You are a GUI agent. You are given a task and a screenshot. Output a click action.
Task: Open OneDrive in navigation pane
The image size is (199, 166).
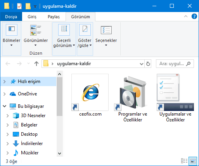coord(27,94)
